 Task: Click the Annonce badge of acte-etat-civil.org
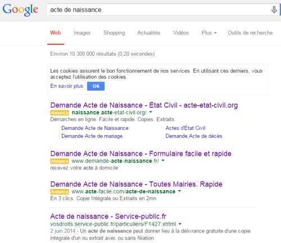tap(60, 113)
